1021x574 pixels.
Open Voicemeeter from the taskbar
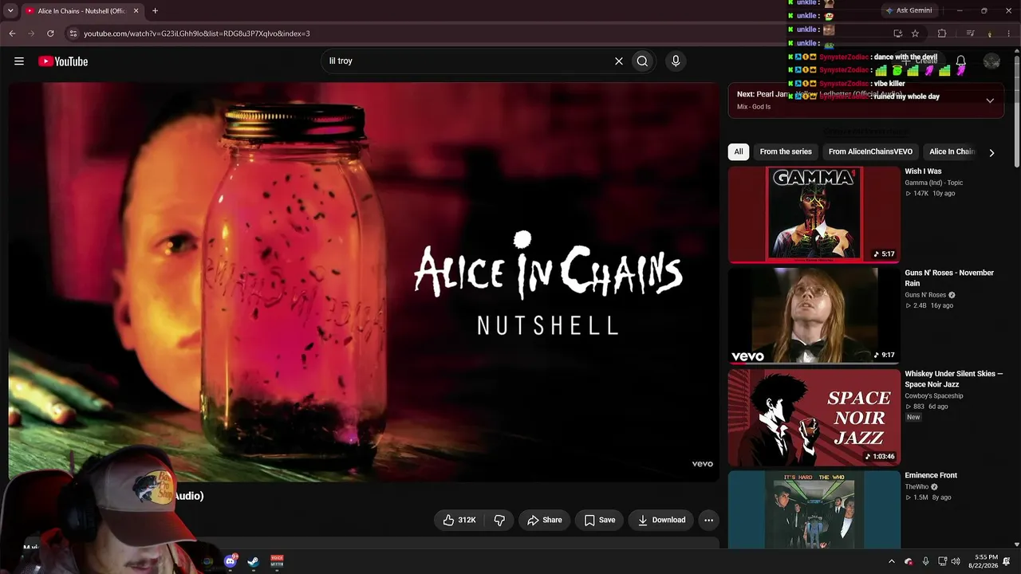coord(277,561)
